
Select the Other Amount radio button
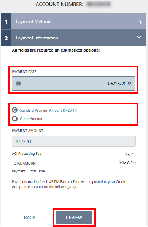click(x=15, y=118)
